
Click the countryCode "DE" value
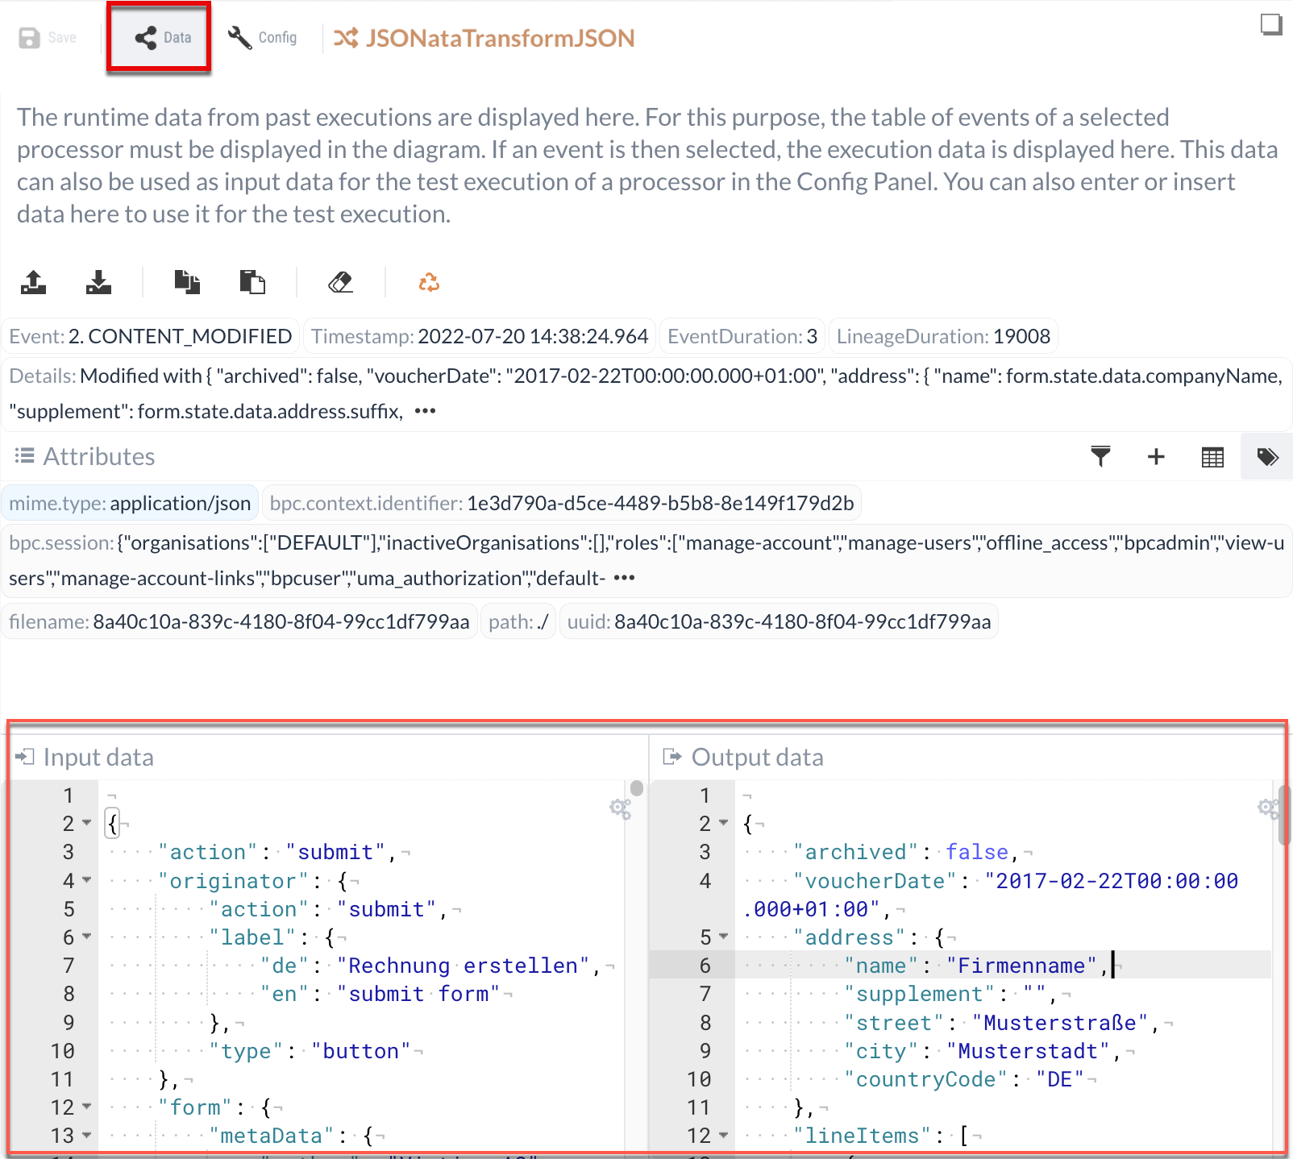click(1059, 1079)
